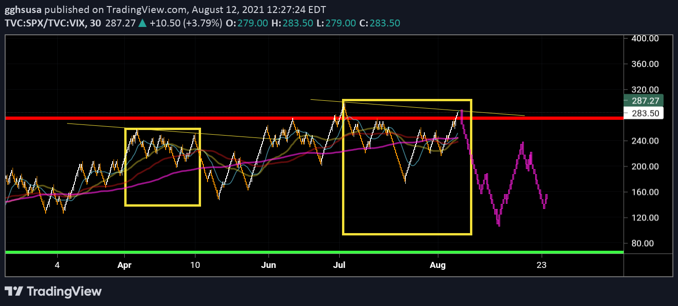Screen dimensions: 678x306
Task: Click the +10.50 (+3.79%) change text
Action: click(x=186, y=23)
